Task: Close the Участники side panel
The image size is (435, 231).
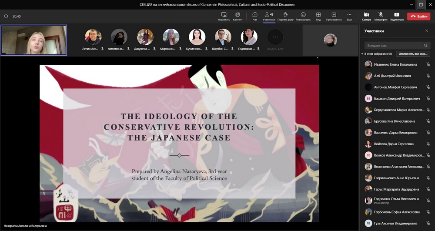Action: [x=427, y=31]
